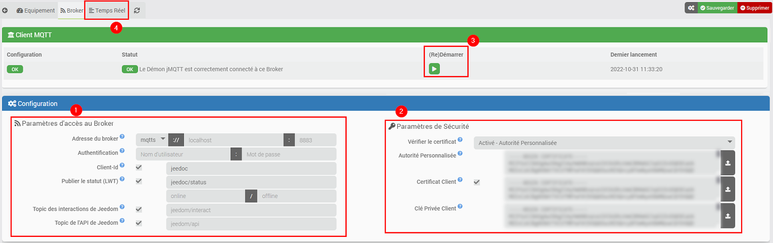Click the Paramètres d'accès au Broker heading

tap(68, 123)
